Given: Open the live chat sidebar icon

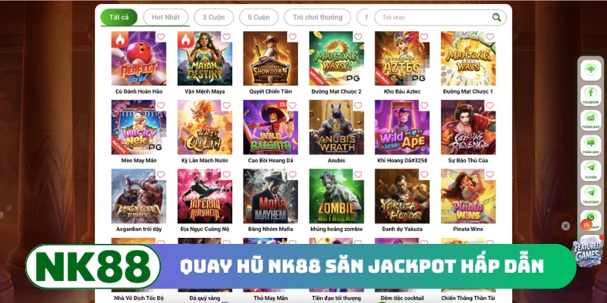Looking at the screenshot, I should pos(590,69).
